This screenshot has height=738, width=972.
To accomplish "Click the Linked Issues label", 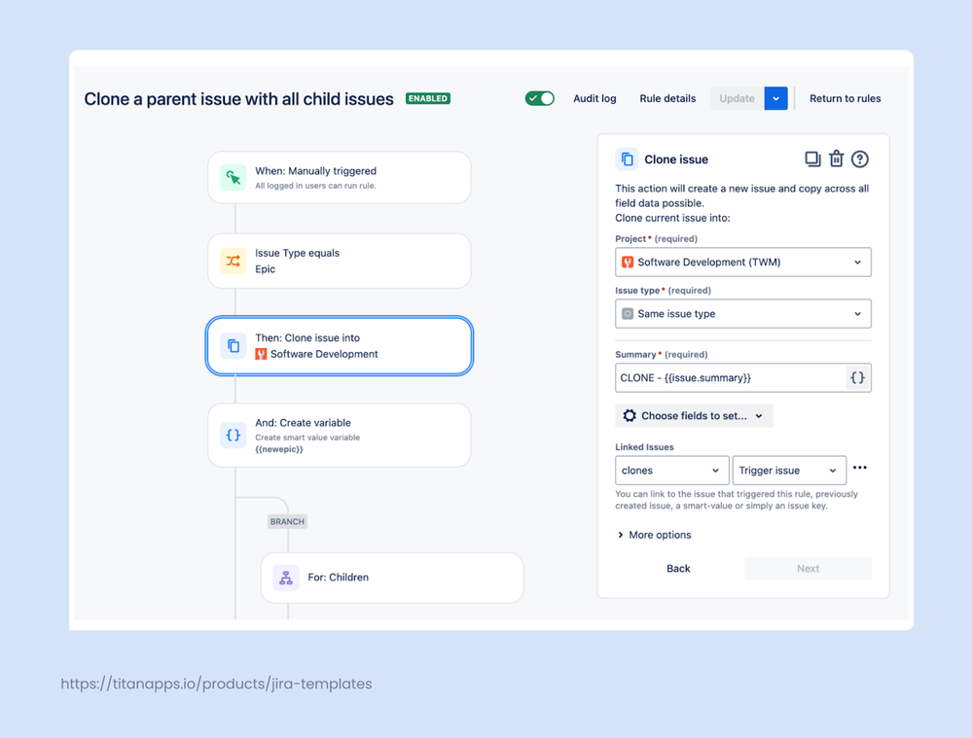I will 644,446.
